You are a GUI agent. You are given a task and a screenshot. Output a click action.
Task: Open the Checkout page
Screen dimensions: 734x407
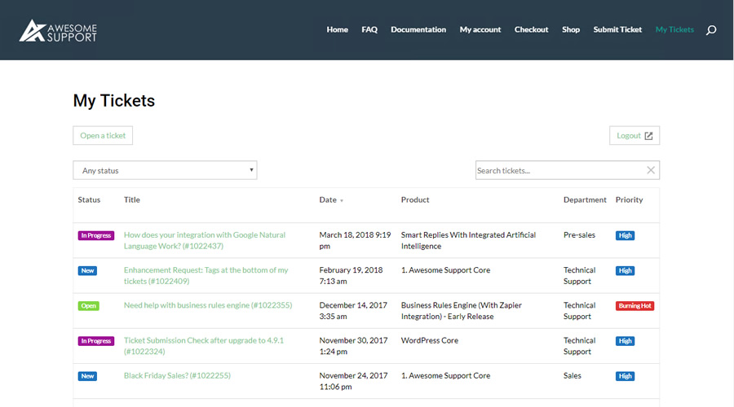click(x=531, y=29)
